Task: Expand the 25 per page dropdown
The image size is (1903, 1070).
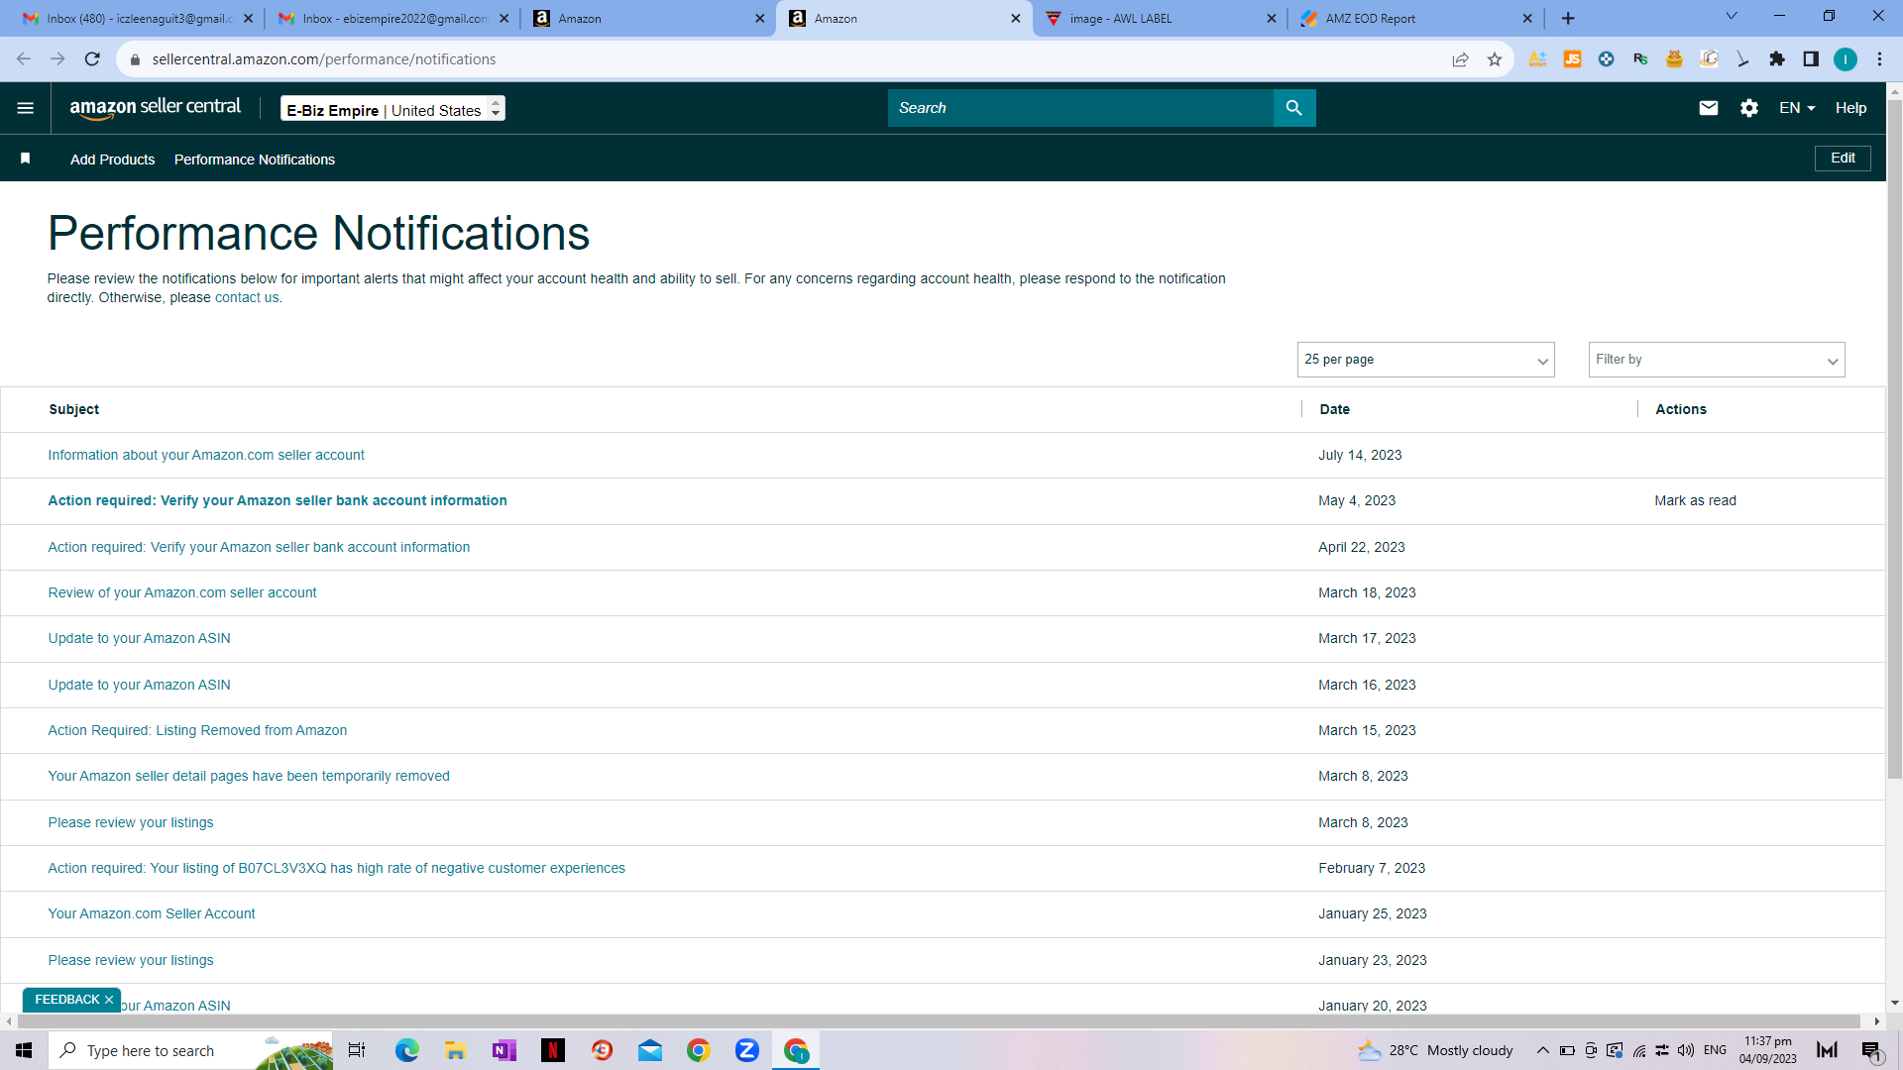Action: [1425, 360]
